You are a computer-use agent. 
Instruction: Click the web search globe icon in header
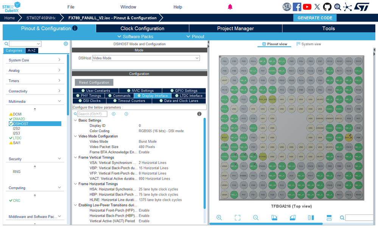[x=338, y=7]
